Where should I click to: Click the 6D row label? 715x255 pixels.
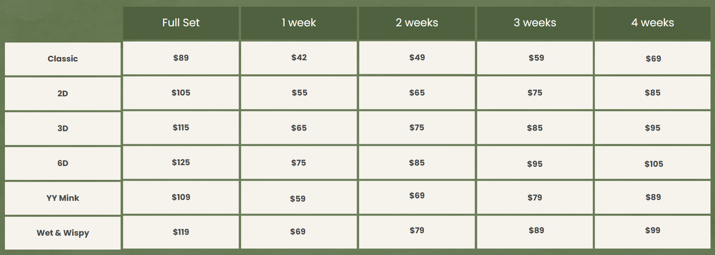click(63, 163)
